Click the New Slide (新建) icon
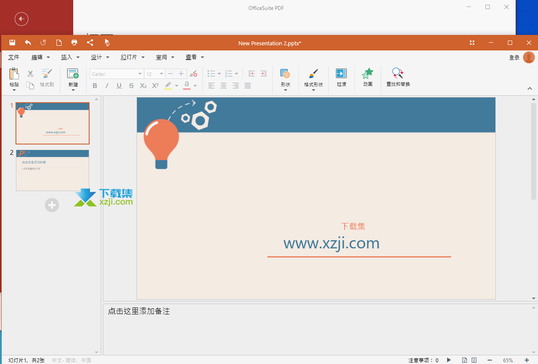The image size is (538, 364). pyautogui.click(x=73, y=74)
